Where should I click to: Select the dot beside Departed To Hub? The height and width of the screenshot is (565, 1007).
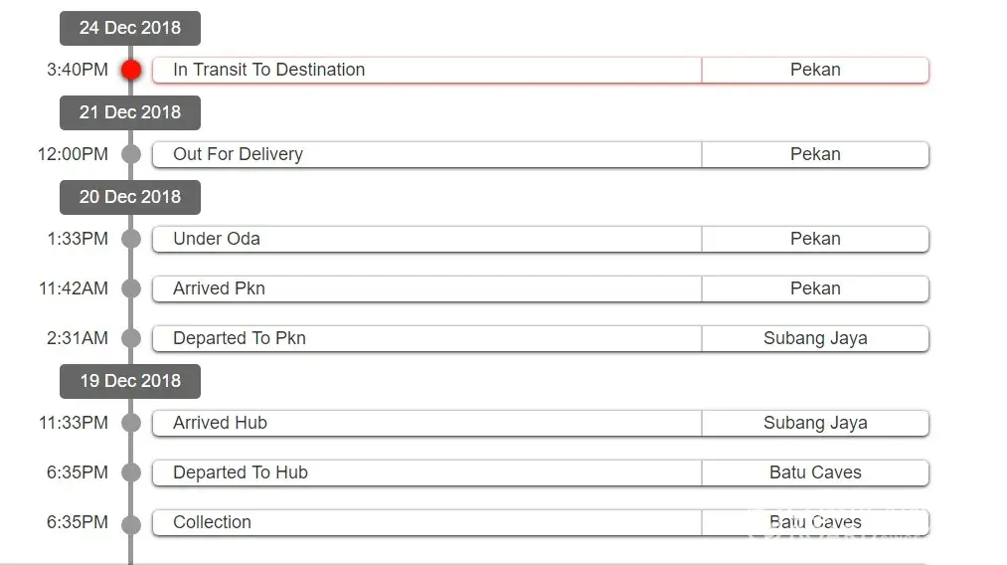coord(131,472)
